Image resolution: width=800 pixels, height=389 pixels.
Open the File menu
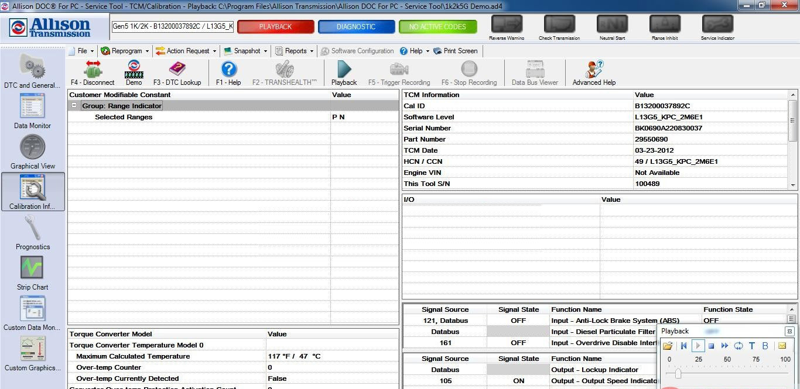pos(81,51)
